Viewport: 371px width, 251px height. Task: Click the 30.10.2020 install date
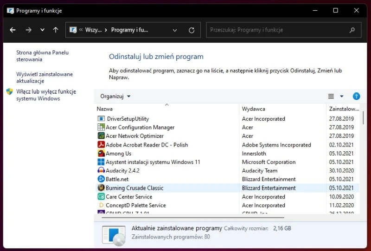click(341, 170)
